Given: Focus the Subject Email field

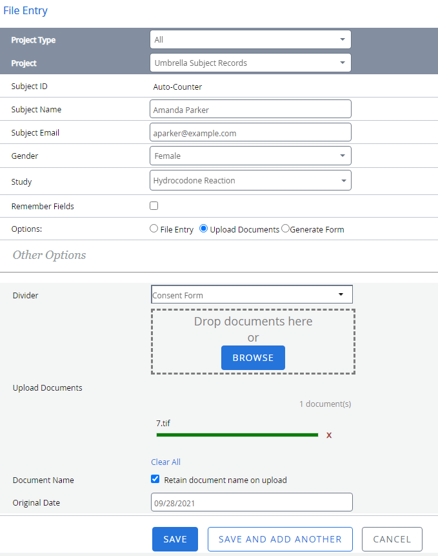Looking at the screenshot, I should tap(250, 133).
